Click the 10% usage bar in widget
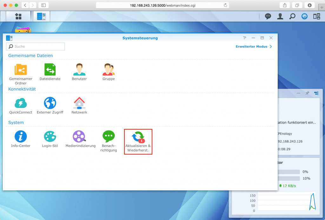The image size is (325, 220). 289,178
